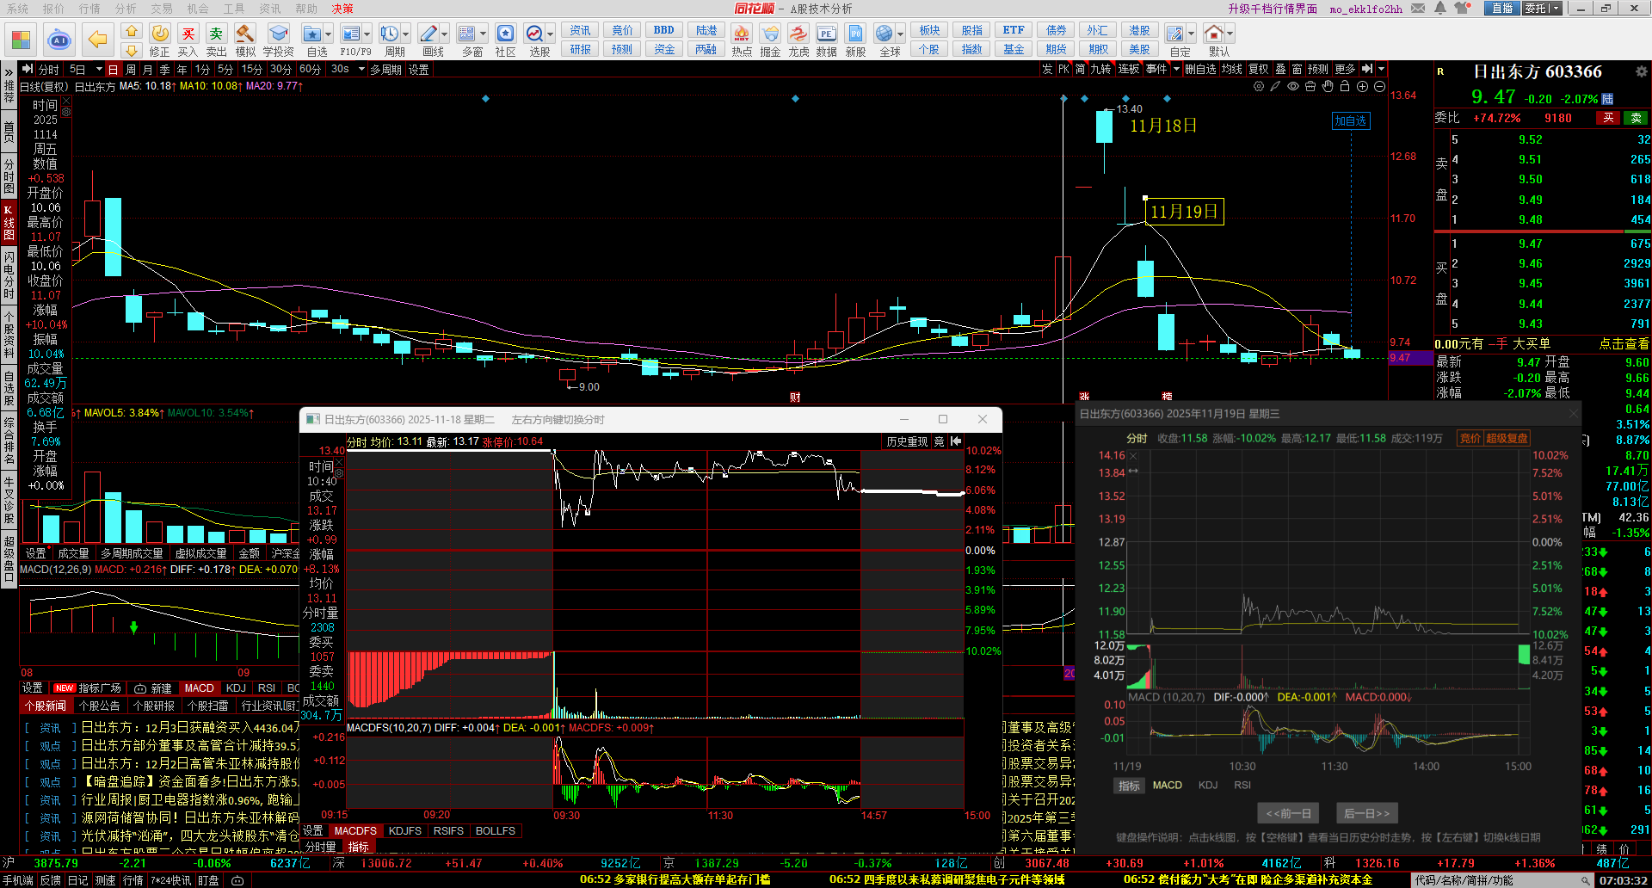Viewport: 1652px width, 888px height.
Task: Click the 11月19日 date marker label
Action: [1184, 212]
